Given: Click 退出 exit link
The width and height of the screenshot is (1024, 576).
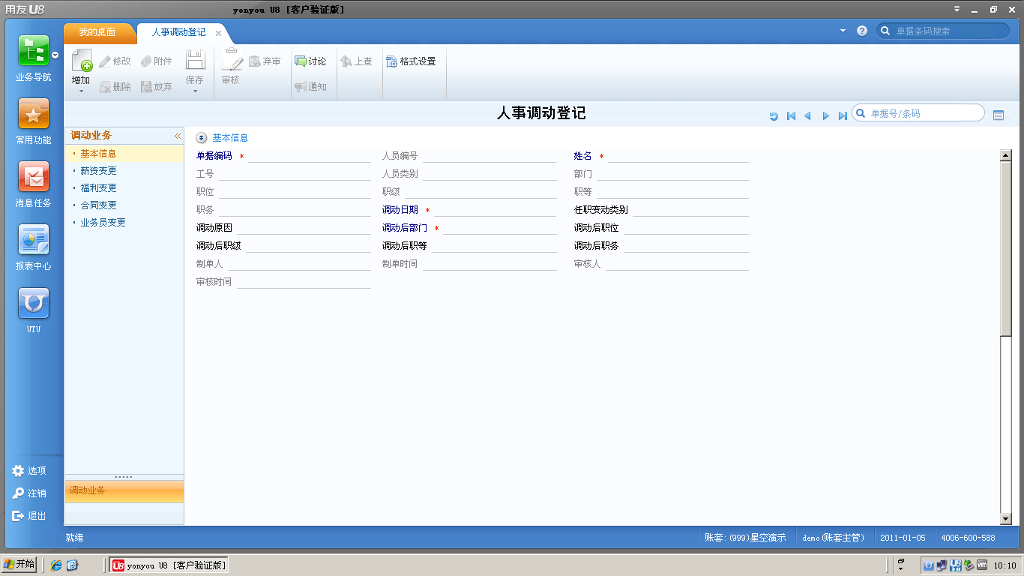Looking at the screenshot, I should pos(29,516).
